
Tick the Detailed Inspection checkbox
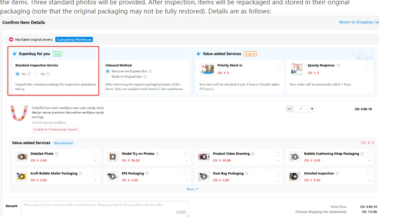(x=369, y=174)
